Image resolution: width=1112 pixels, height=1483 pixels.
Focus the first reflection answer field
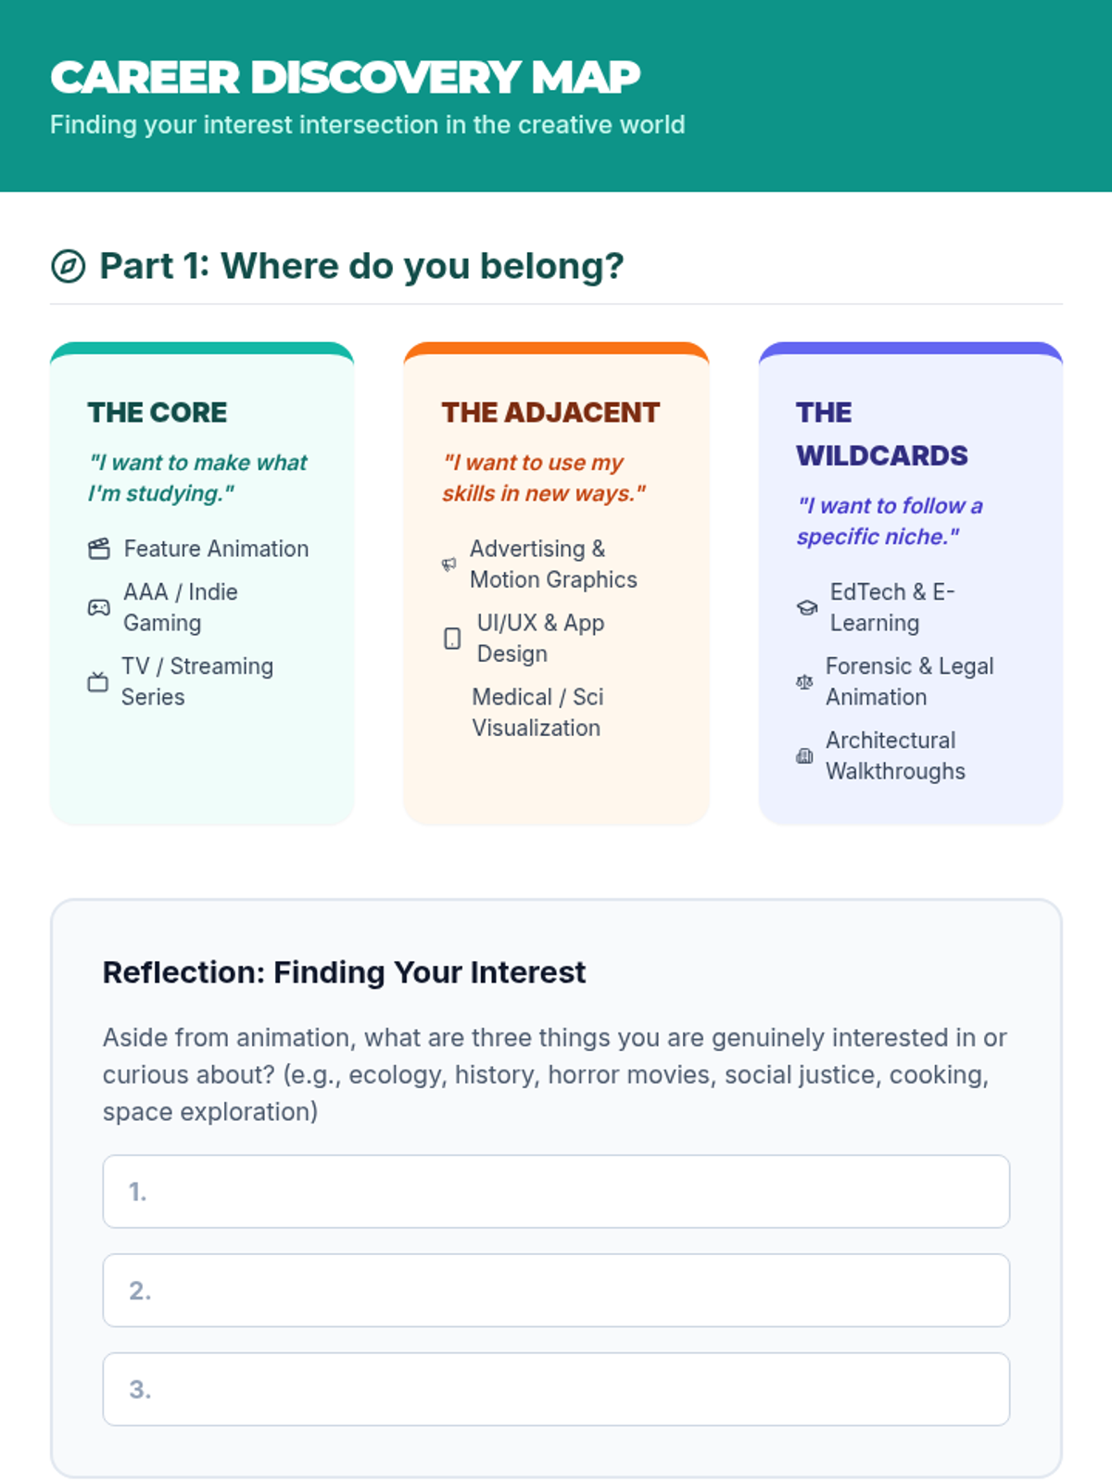click(x=556, y=1191)
